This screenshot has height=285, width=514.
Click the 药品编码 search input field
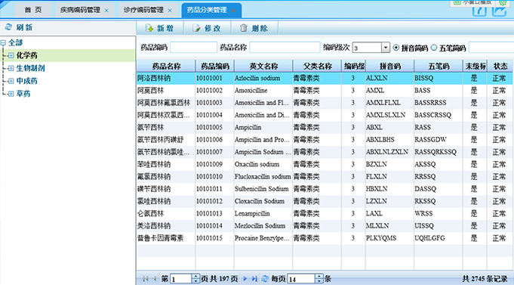193,48
